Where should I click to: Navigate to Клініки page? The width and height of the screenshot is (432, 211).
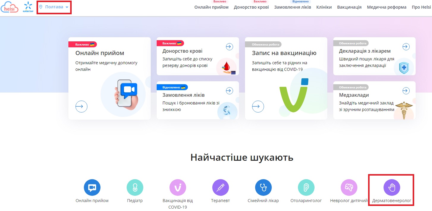coord(324,7)
